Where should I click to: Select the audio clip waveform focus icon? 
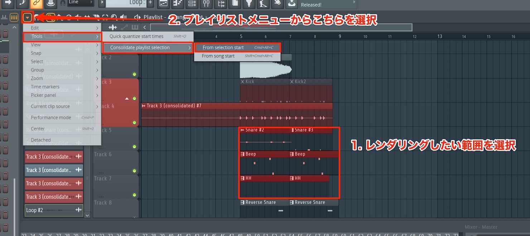click(113, 27)
